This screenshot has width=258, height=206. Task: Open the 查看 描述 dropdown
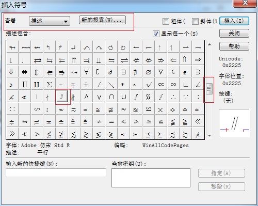point(50,21)
